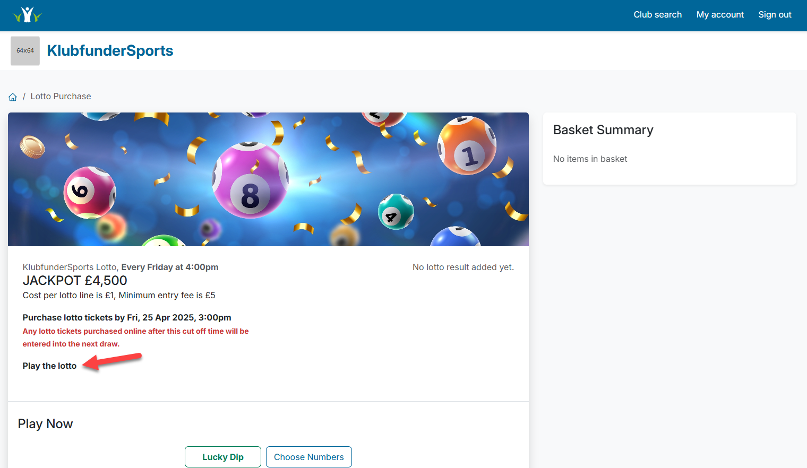This screenshot has height=468, width=807.
Task: Click the Basket Summary heading
Action: click(x=603, y=130)
